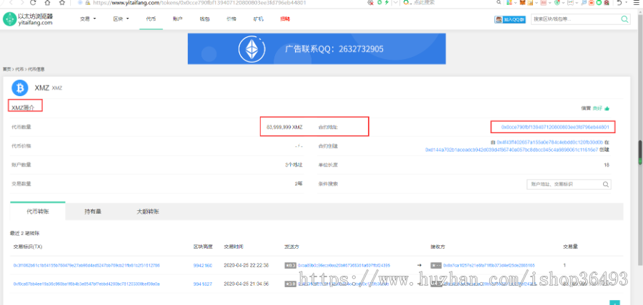Screen dimensions: 643x305
Task: Open block 9941827 link
Action: click(203, 284)
